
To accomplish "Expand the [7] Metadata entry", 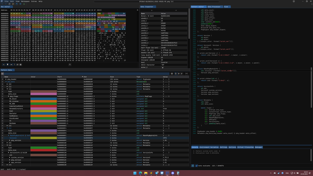I will 7,165.
